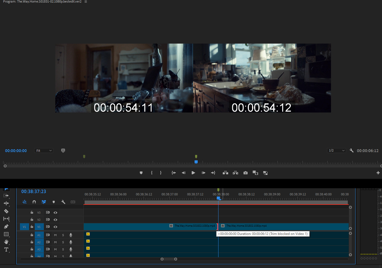Click the Marker indicator beside Fit dropdown

point(63,150)
